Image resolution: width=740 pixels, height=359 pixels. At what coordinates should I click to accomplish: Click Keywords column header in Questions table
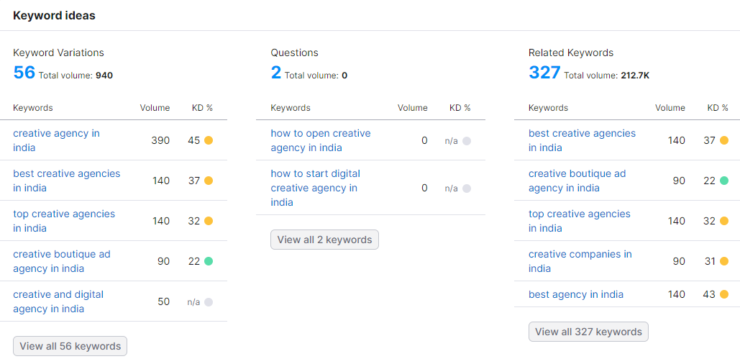click(291, 108)
